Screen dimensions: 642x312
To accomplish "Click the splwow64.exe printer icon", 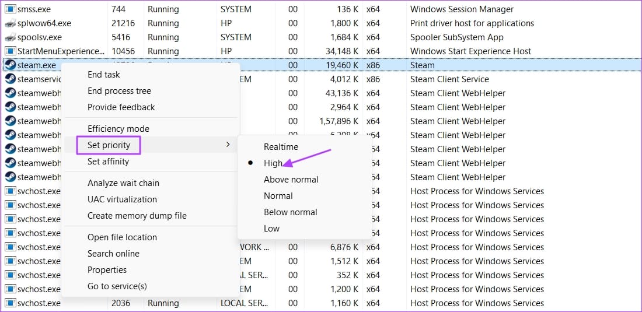I will pos(11,23).
